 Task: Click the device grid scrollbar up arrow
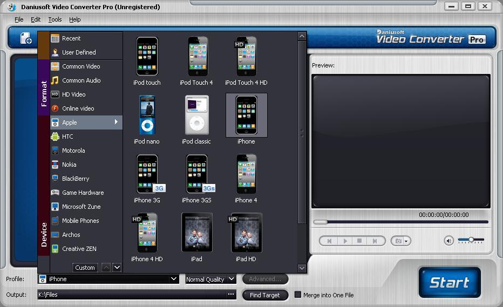pos(302,36)
